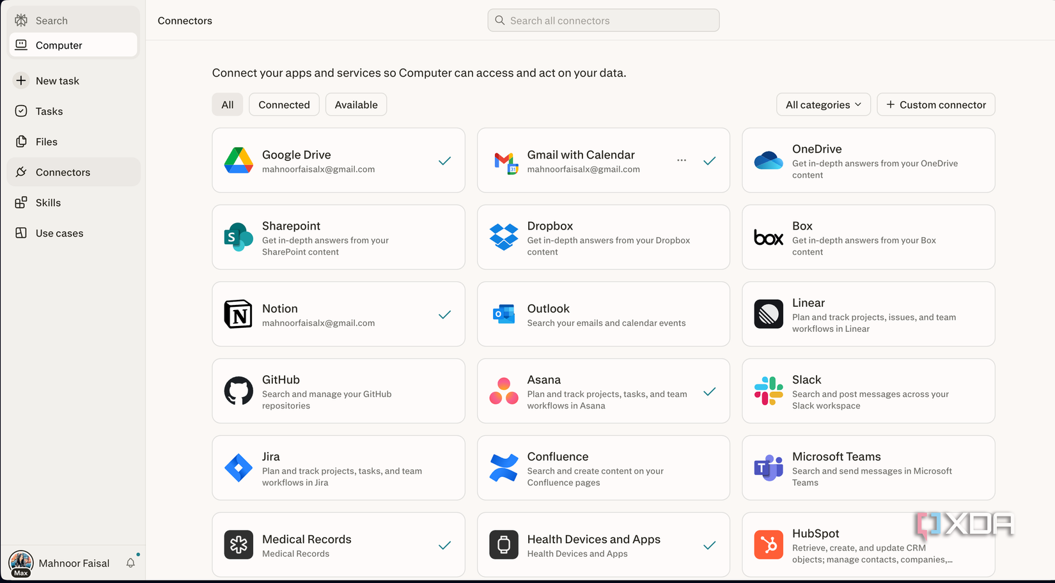Viewport: 1055px width, 583px height.
Task: Click the GitHub octocat icon
Action: [238, 391]
